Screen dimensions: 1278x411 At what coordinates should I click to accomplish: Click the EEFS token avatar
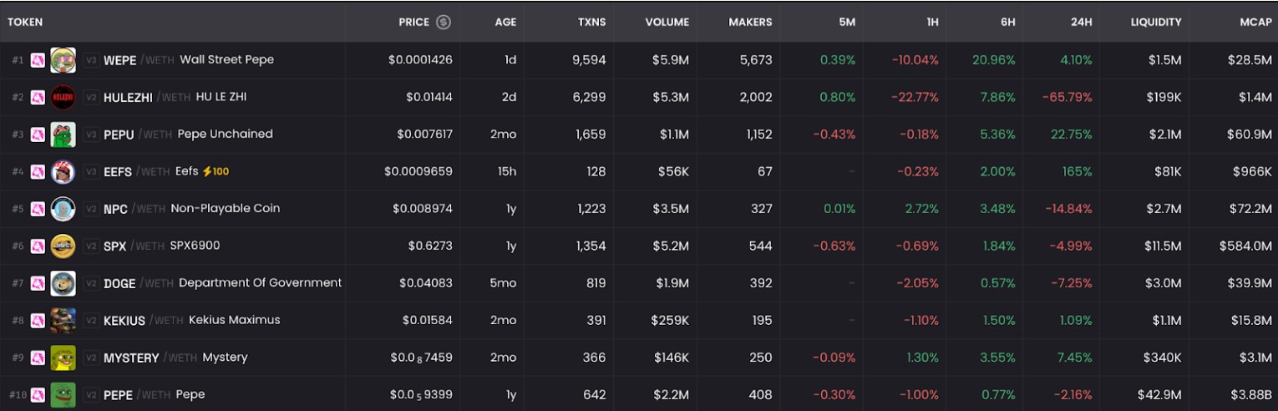coord(63,172)
